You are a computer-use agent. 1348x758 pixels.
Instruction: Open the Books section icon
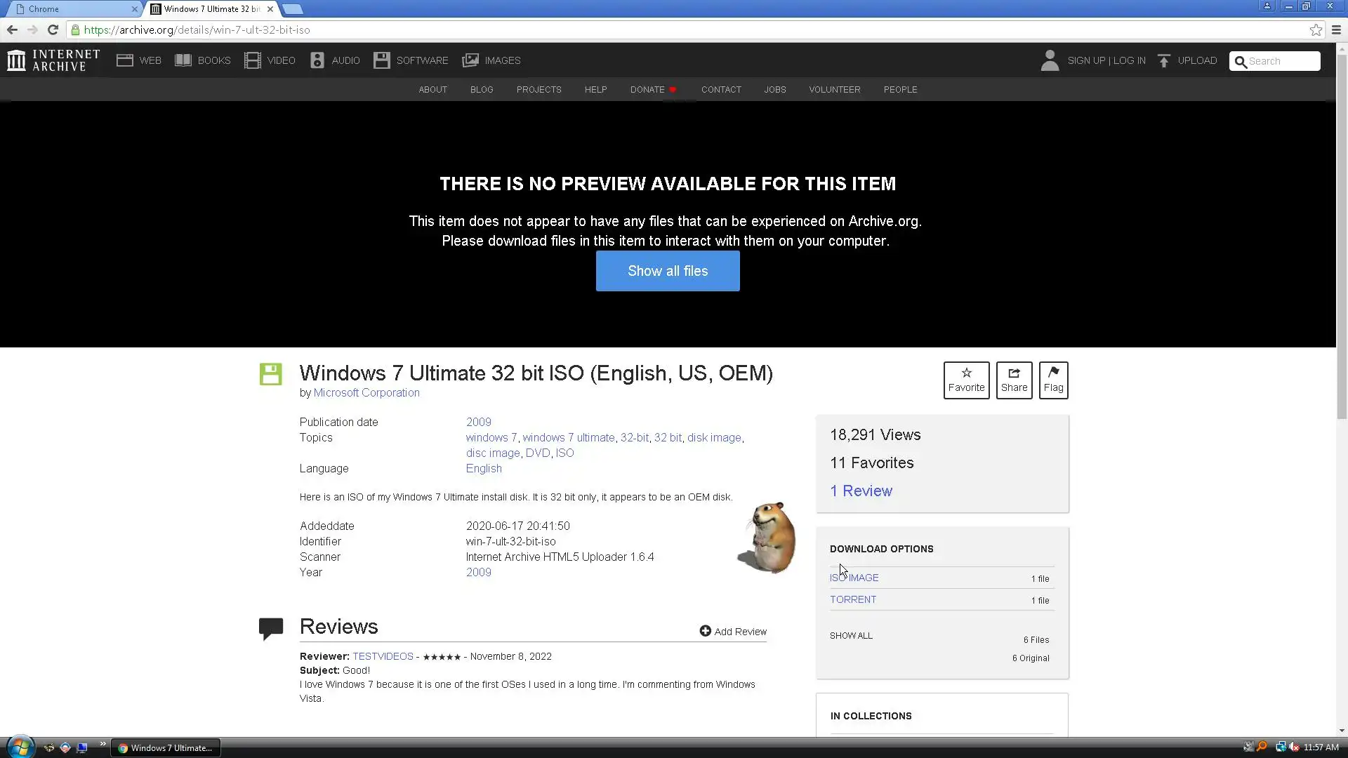(x=183, y=60)
